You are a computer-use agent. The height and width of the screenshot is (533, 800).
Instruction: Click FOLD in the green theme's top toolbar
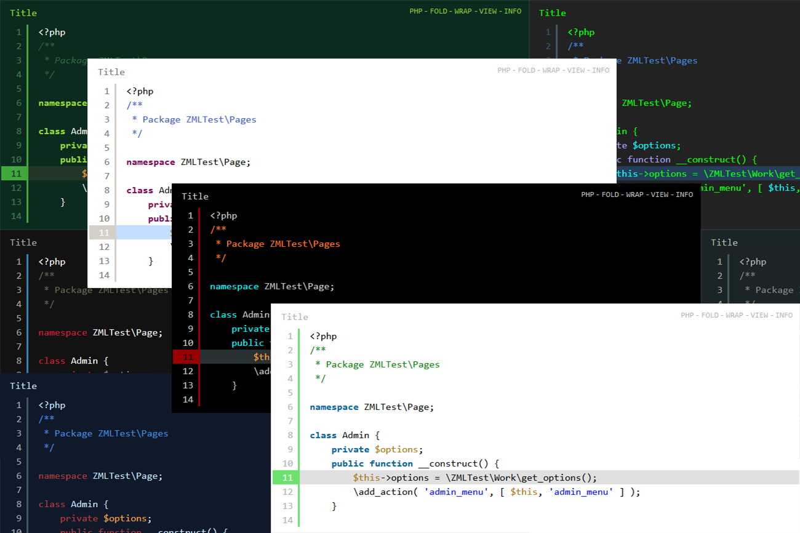pos(439,11)
